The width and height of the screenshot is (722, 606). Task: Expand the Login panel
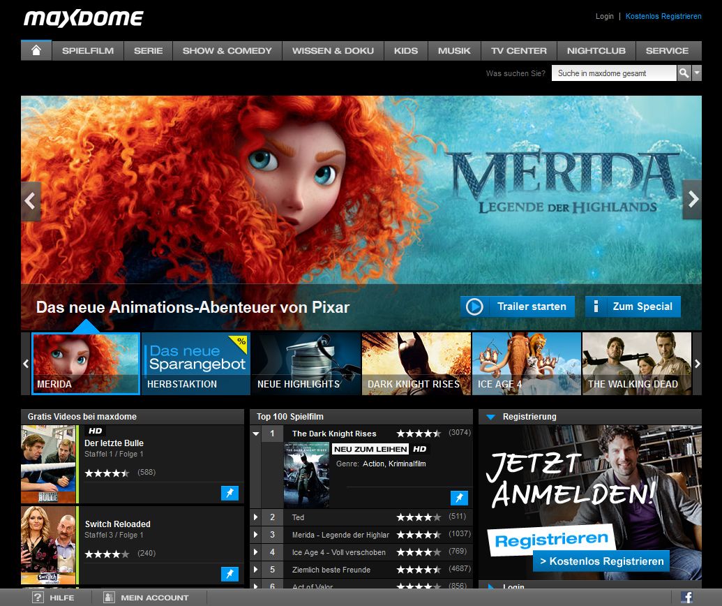491,586
